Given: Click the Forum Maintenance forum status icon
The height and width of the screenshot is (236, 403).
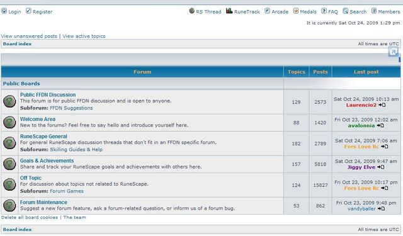Looking at the screenshot, I should (9, 205).
